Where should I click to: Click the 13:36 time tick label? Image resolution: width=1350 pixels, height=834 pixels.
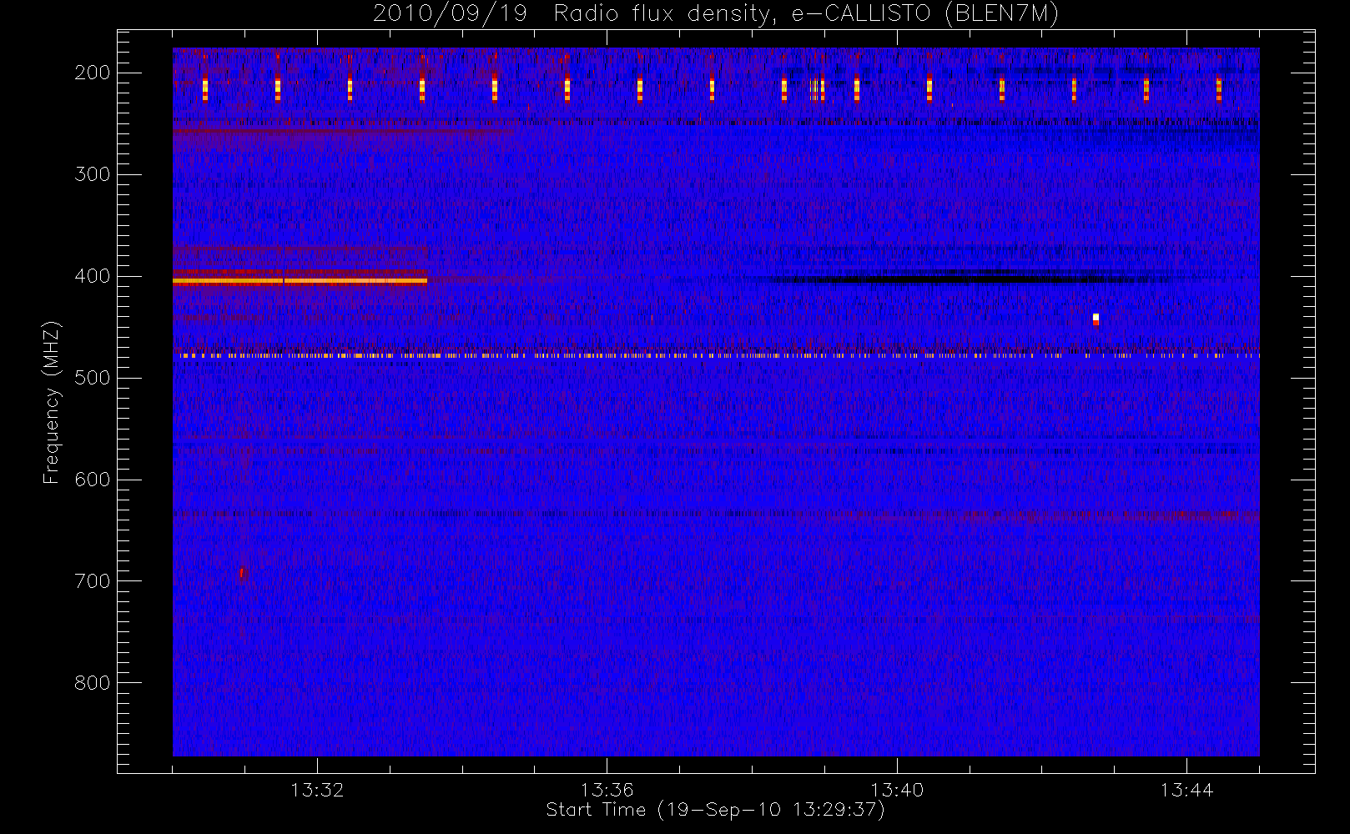pos(607,790)
